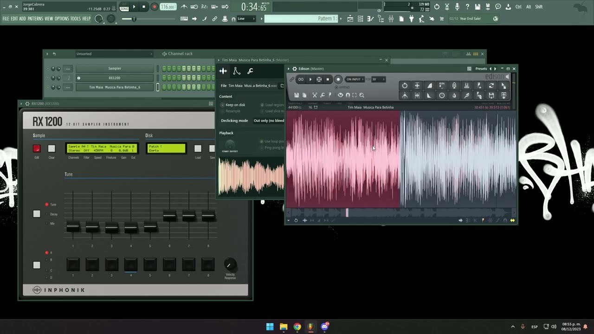
Task: Click the next preset arrow in Edison
Action: tap(495, 69)
